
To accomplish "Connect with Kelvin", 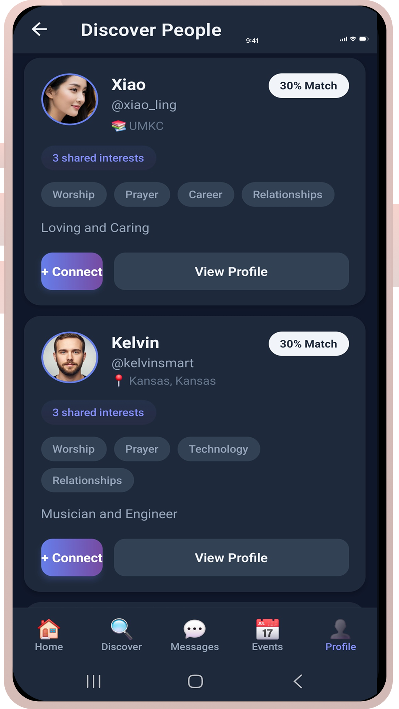I will tap(72, 558).
